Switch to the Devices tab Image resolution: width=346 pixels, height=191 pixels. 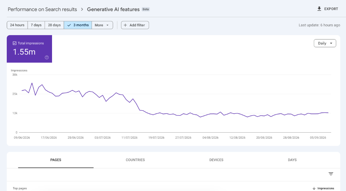[216, 160]
